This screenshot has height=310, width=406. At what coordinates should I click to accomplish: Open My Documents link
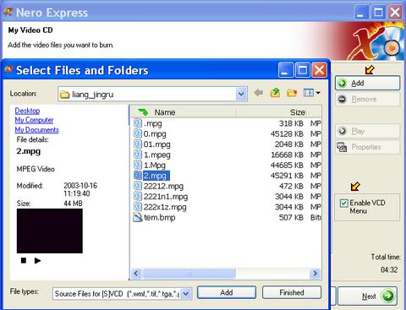[36, 130]
